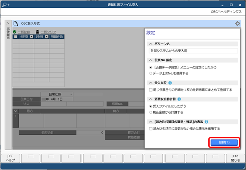The width and height of the screenshot is (246, 170).
Task: Click the 一括登録 link
Action: pos(24,32)
